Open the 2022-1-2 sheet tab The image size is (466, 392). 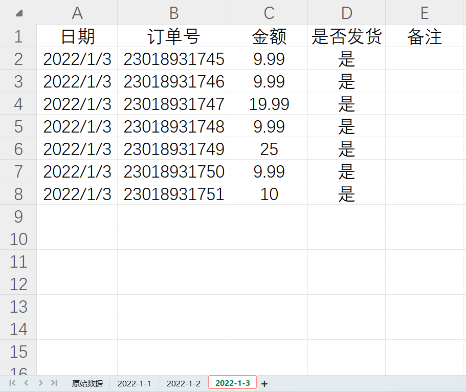pos(183,383)
